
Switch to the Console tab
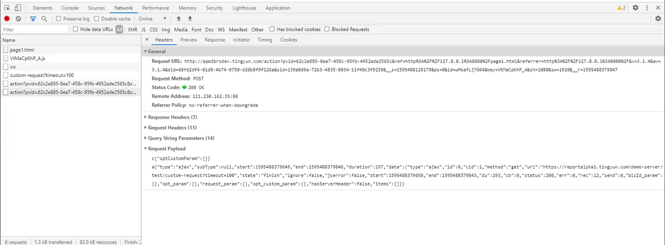pos(70,8)
